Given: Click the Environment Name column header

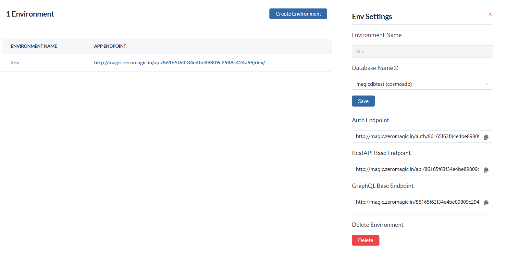Looking at the screenshot, I should point(34,46).
